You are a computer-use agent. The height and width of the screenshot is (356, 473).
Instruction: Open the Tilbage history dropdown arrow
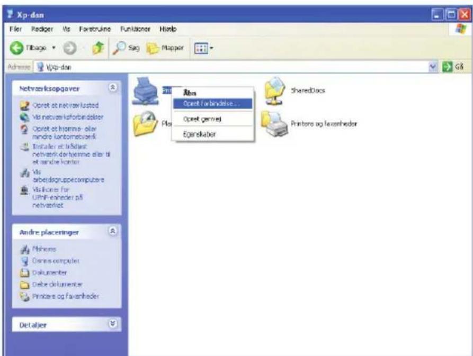[53, 48]
